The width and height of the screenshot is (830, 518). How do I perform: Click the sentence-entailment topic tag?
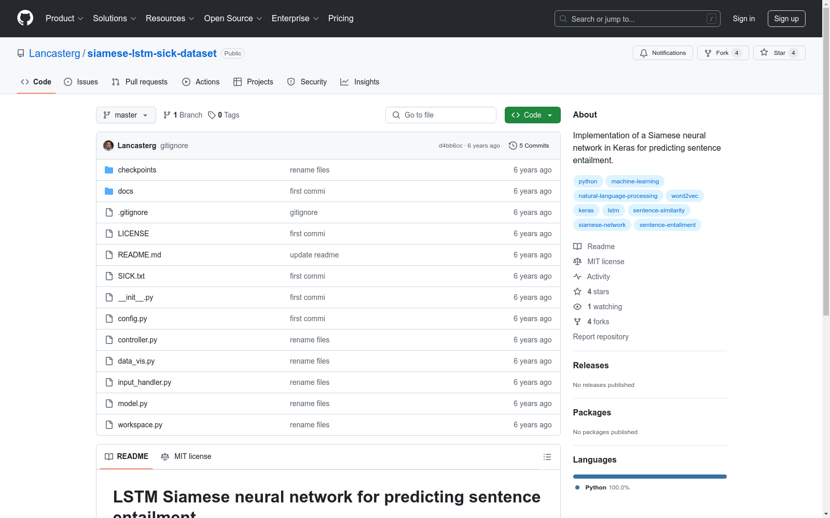[x=668, y=225]
